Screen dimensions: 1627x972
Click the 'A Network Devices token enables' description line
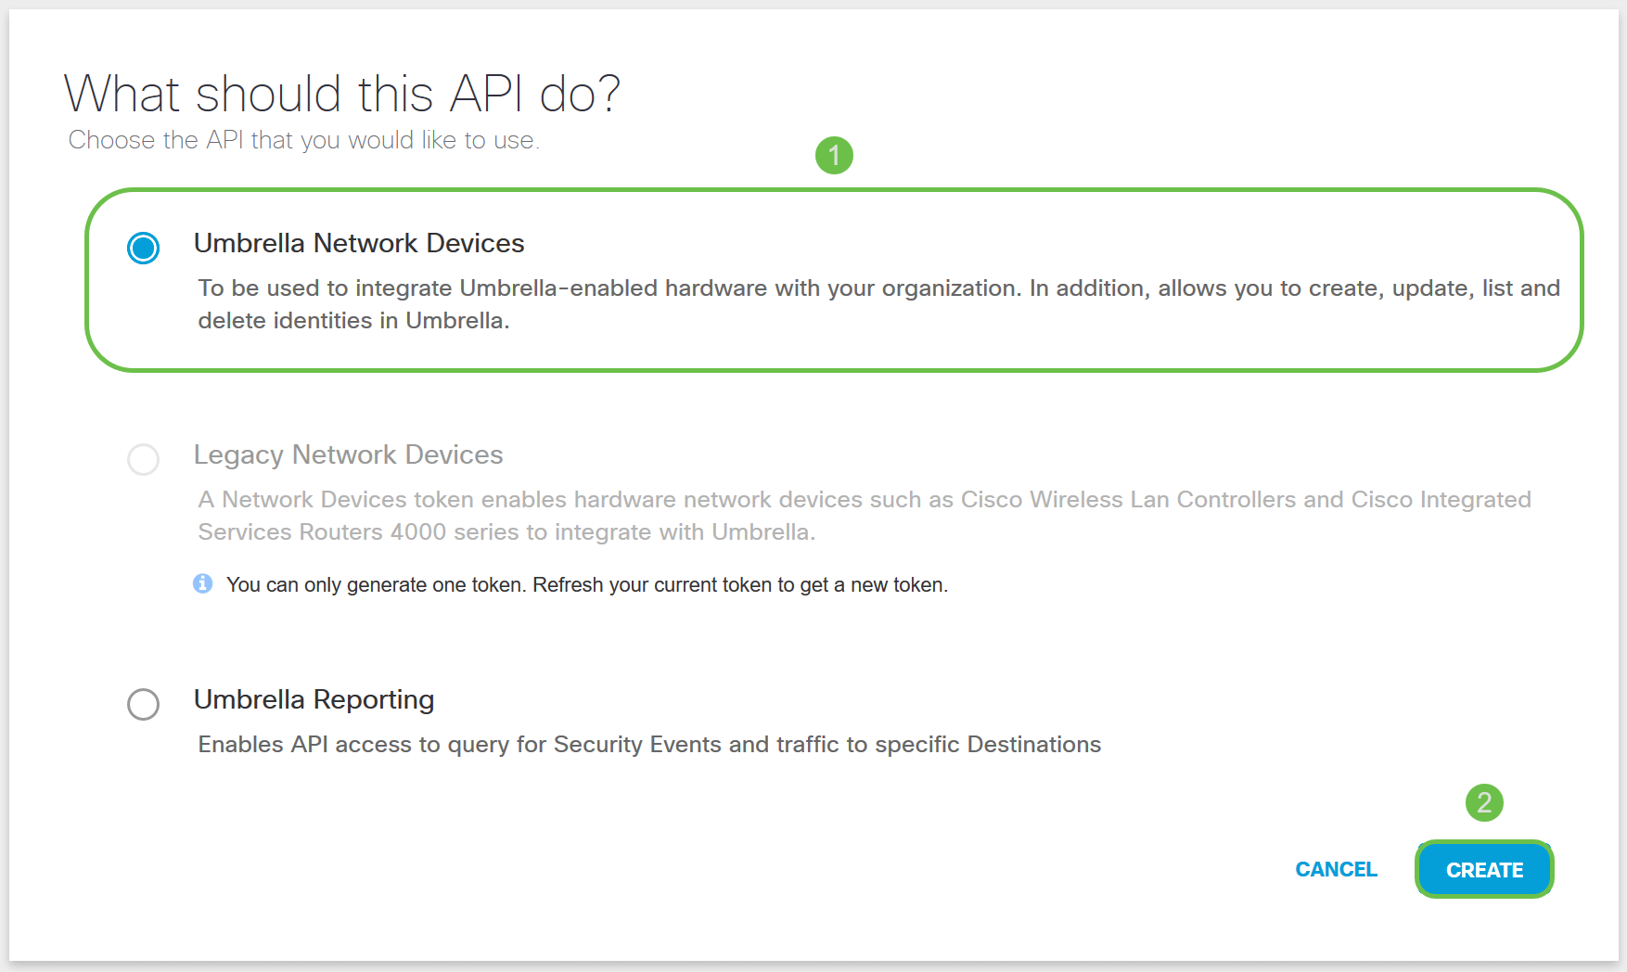pos(864,500)
